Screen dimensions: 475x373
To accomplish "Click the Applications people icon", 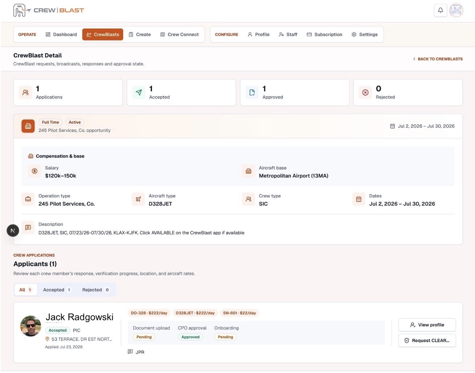I will 26,92.
